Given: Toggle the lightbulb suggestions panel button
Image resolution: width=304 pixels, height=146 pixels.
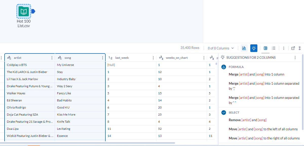Looking at the screenshot, I should tap(254, 48).
